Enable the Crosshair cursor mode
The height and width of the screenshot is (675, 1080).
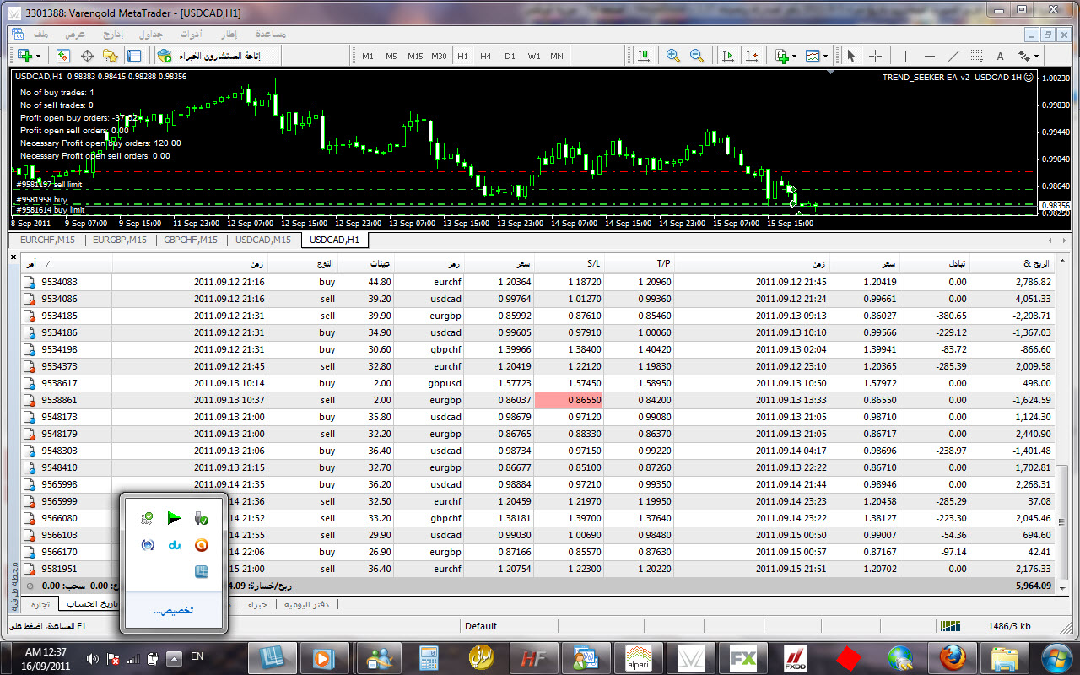click(x=875, y=56)
